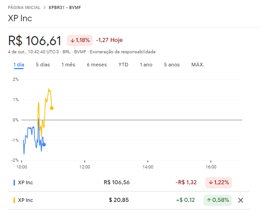Switch to the 5 dias tab
Viewport: 260px width, 210px height.
(x=43, y=65)
